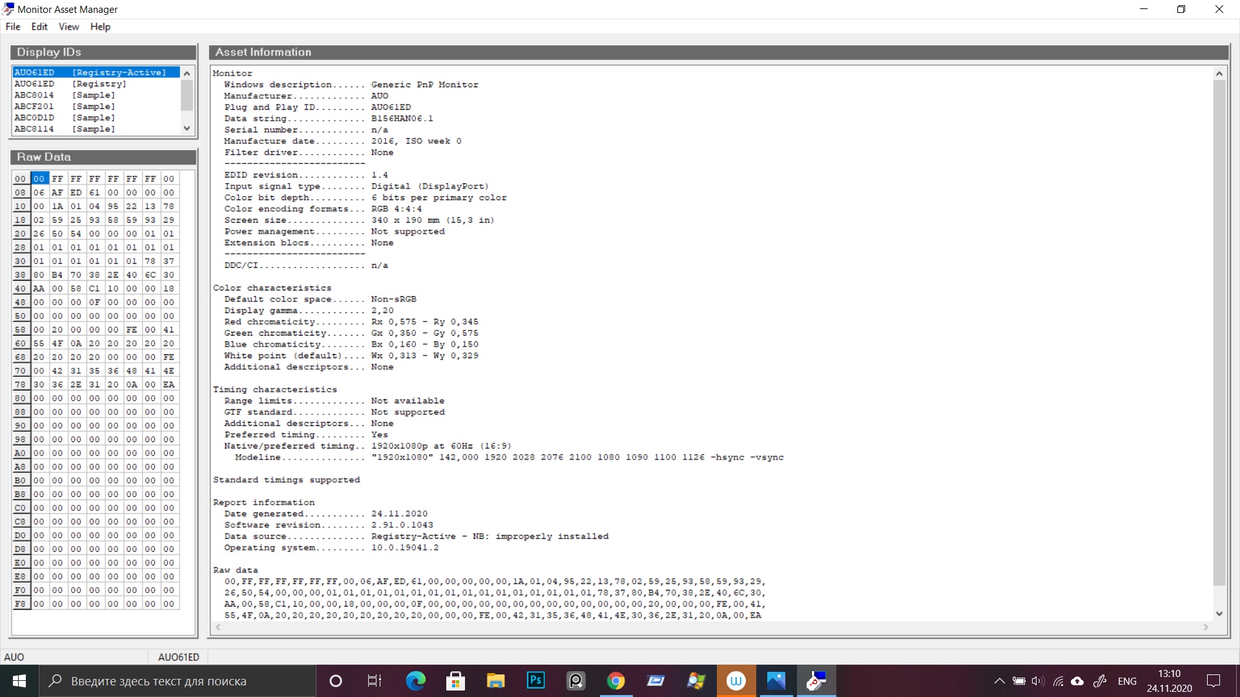Select AUO61ED [Registry] display ID entry
The image size is (1240, 697).
(x=70, y=84)
